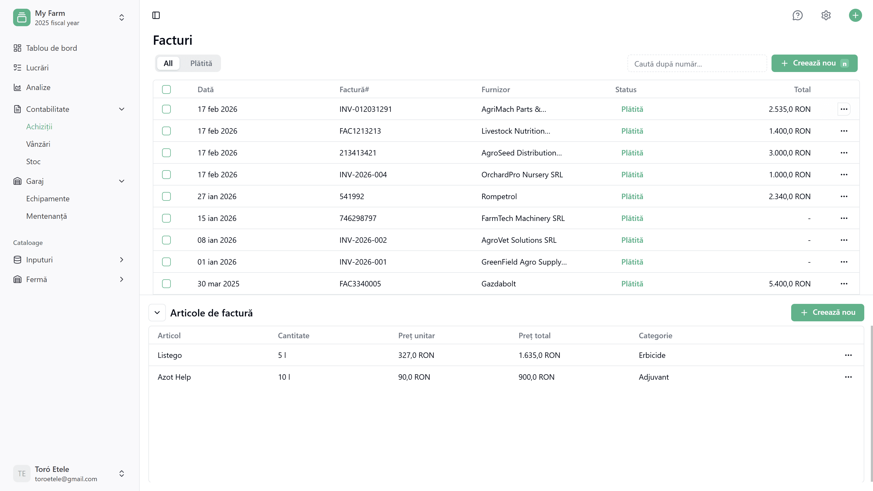The image size is (873, 491).
Task: Open Mentenanță under Garaj
Action: [46, 216]
